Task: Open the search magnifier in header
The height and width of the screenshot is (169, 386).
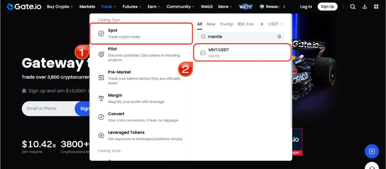Action: tap(353, 6)
